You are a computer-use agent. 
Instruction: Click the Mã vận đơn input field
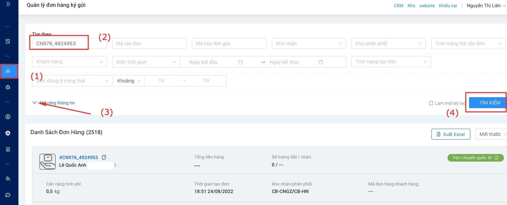click(149, 43)
